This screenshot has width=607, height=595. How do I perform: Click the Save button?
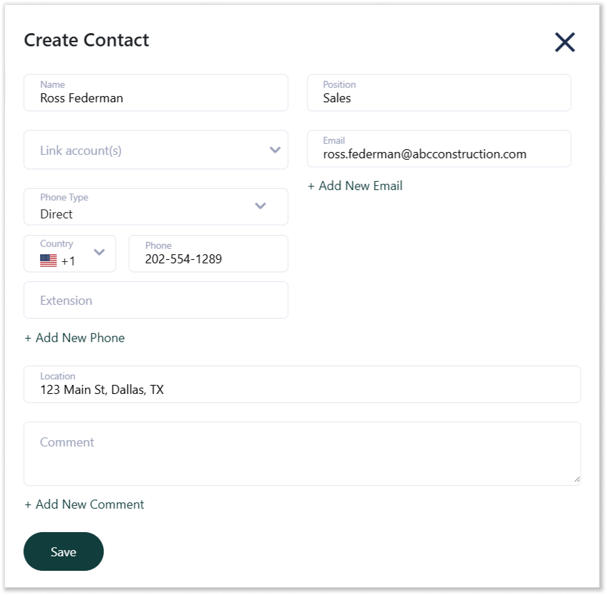[x=64, y=551]
